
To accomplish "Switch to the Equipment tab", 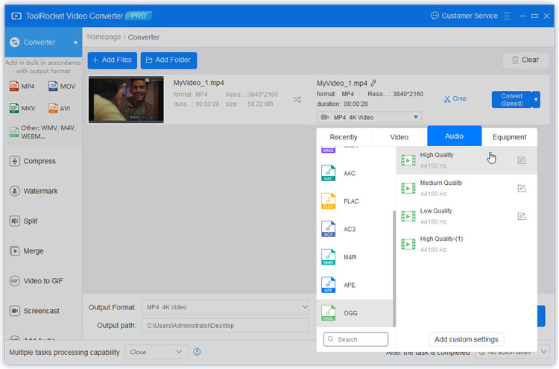I will pos(509,137).
